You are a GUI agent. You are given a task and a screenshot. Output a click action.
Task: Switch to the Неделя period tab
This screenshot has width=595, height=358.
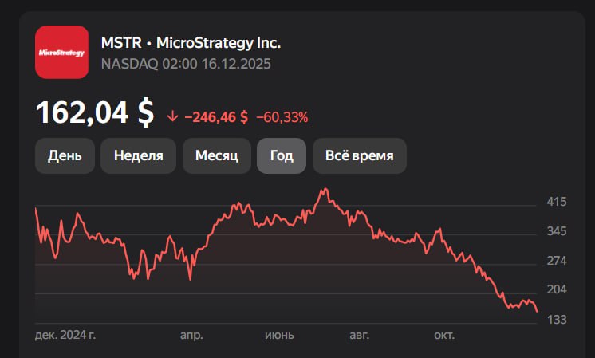coord(139,155)
